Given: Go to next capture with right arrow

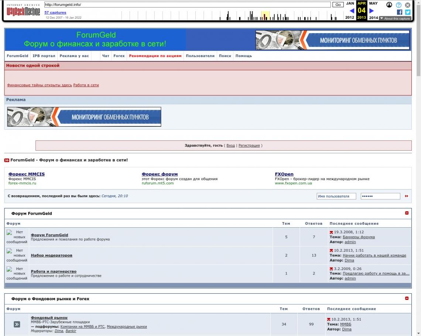Looking at the screenshot, I should (372, 11).
